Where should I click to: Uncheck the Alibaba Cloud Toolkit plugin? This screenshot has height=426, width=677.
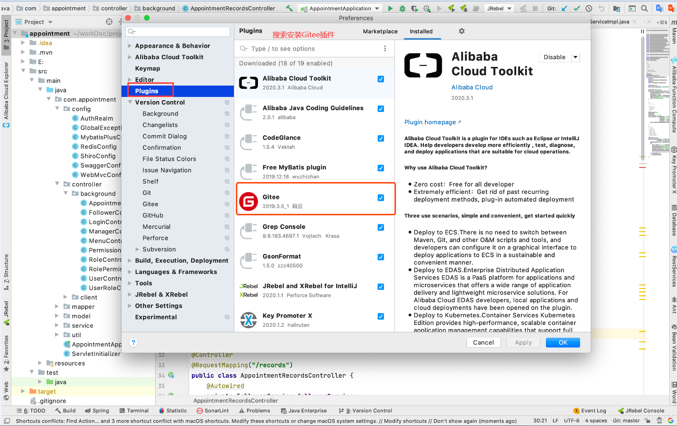pyautogui.click(x=381, y=79)
